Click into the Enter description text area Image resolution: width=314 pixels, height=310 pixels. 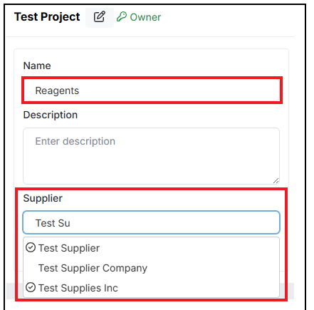[151, 156]
